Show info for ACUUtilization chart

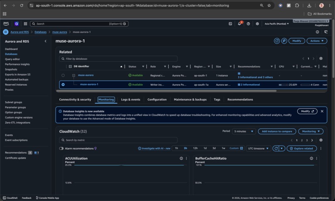coord(181,158)
